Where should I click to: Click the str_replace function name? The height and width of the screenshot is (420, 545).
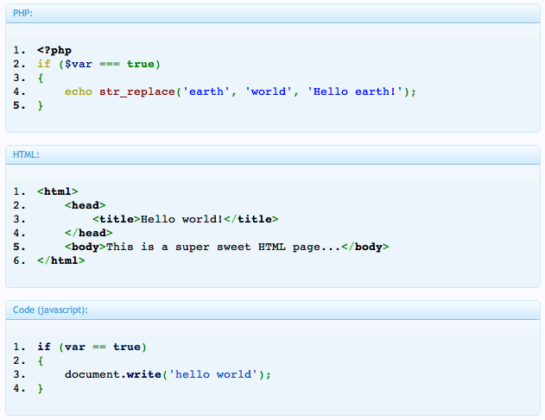point(137,92)
